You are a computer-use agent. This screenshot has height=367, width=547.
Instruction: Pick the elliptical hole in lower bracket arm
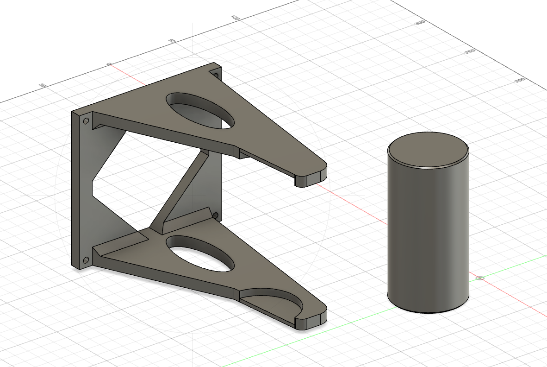tap(200, 253)
